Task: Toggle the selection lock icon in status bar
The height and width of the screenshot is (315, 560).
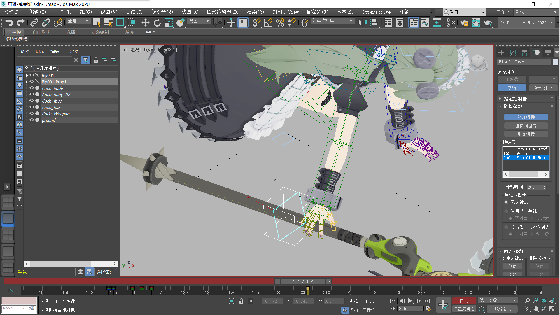Action: pos(241,301)
